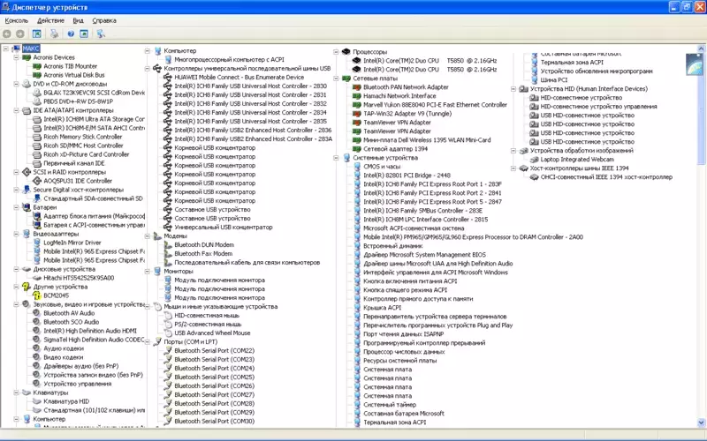This screenshot has width=707, height=441.
Task: Select Bluetooth DUN Modem entry
Action: (x=204, y=245)
